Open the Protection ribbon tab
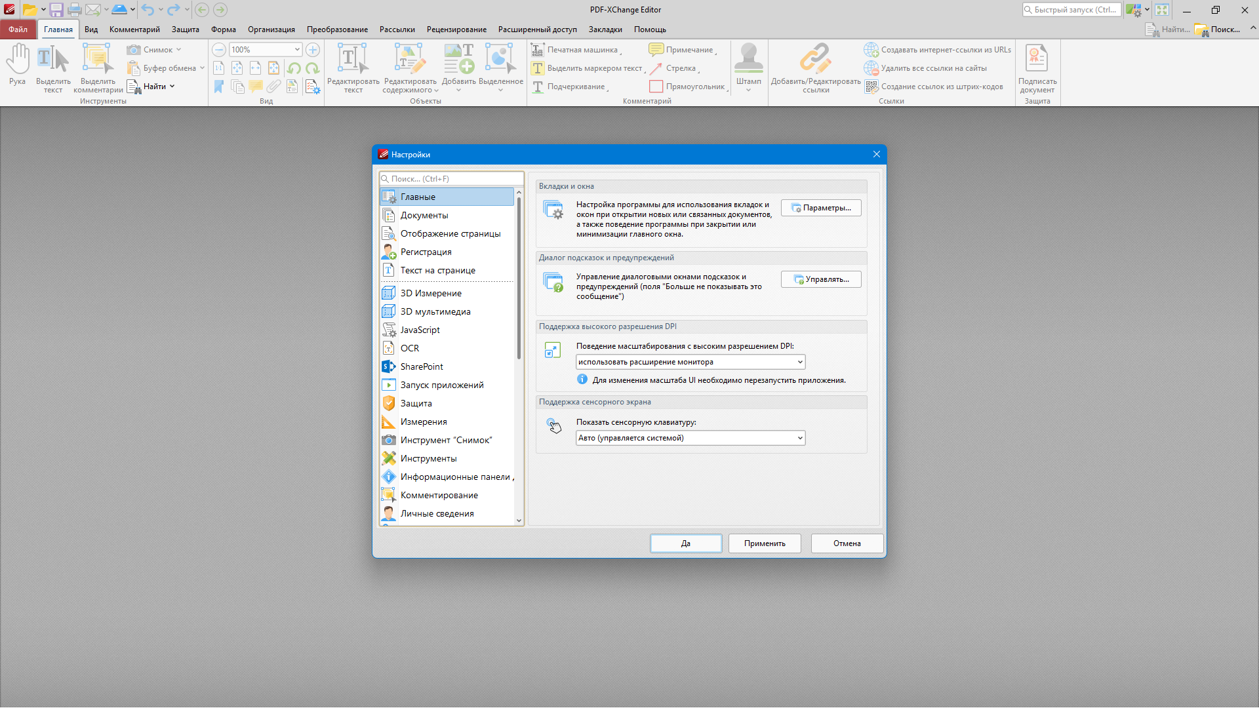The width and height of the screenshot is (1259, 708). [x=185, y=29]
